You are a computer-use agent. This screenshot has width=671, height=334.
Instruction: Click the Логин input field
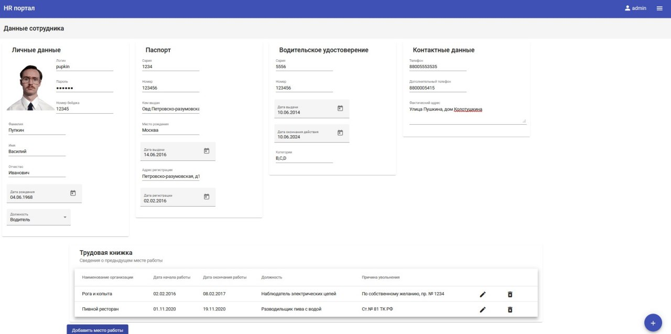(x=84, y=67)
